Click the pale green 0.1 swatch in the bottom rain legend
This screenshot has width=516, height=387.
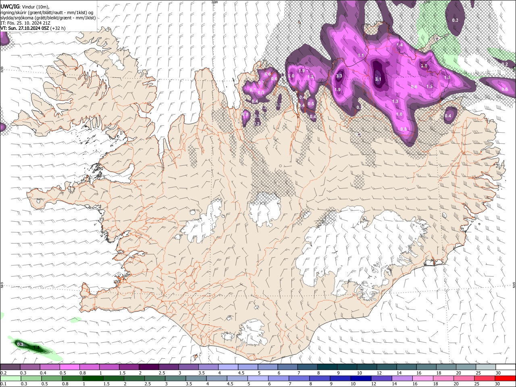pos(10,378)
